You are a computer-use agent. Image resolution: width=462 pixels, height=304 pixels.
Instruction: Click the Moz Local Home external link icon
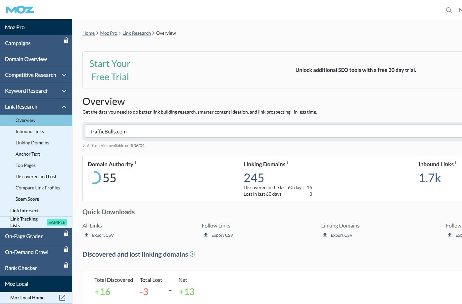click(x=62, y=297)
